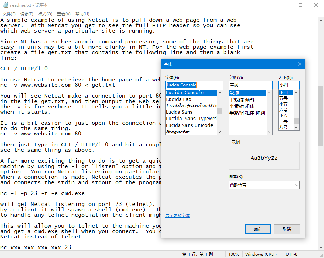Choose 常规 font style
The height and width of the screenshot is (258, 324).
pyautogui.click(x=248, y=93)
